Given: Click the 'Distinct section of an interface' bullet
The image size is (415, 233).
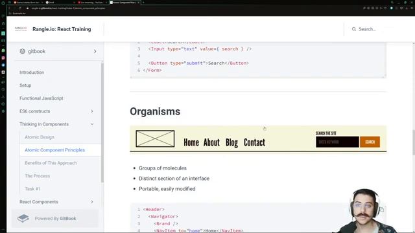Looking at the screenshot, I should pyautogui.click(x=174, y=179).
